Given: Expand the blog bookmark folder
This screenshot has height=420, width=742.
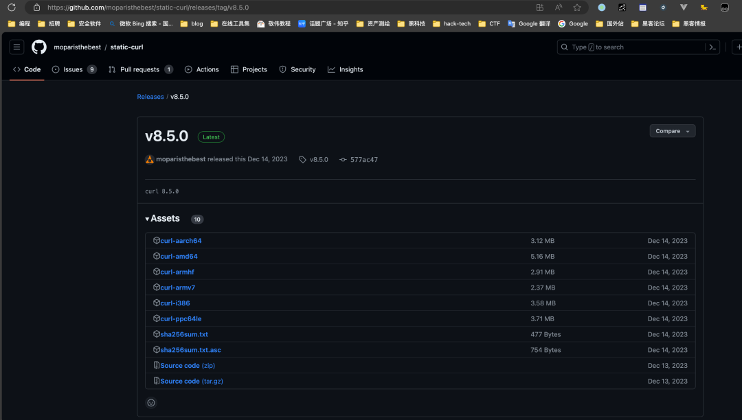Looking at the screenshot, I should (192, 23).
